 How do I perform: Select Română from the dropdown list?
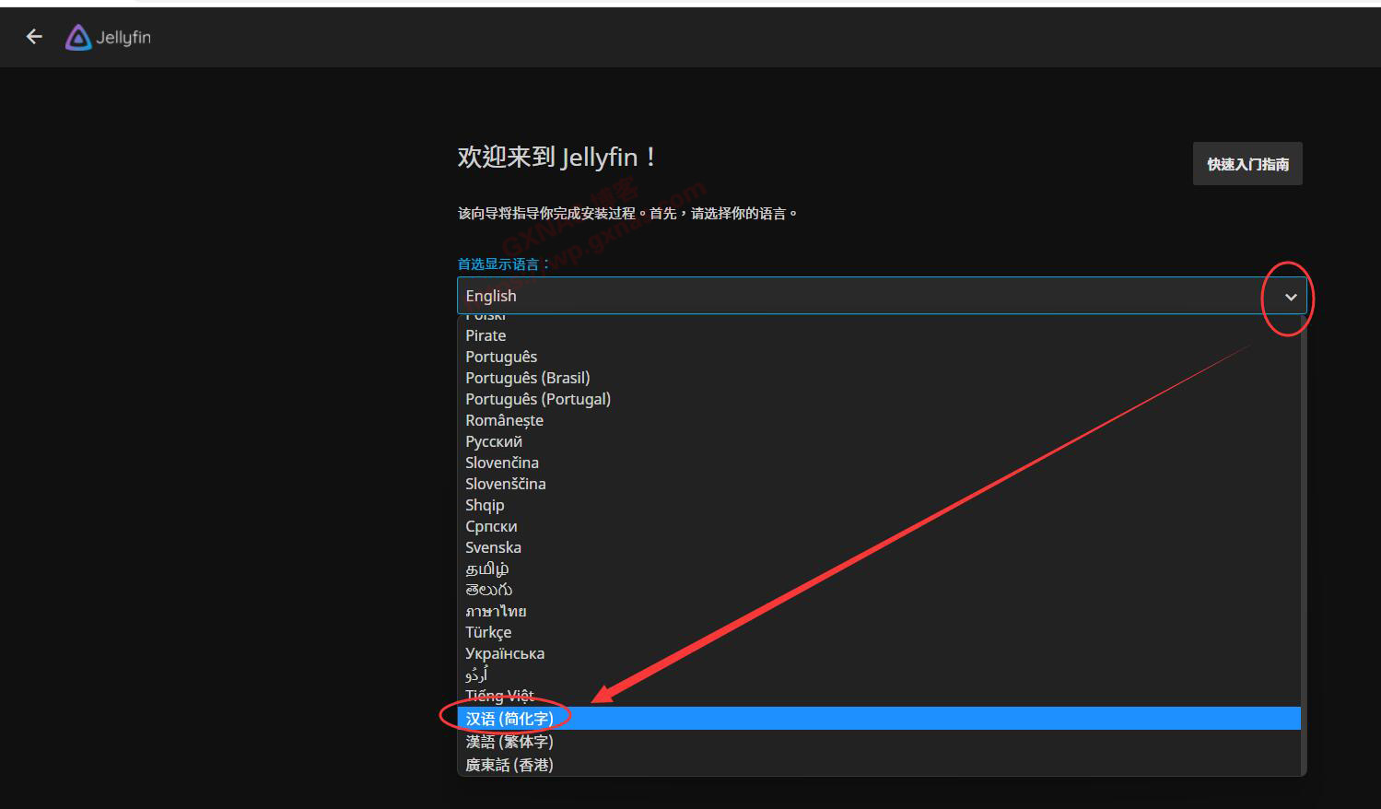504,420
